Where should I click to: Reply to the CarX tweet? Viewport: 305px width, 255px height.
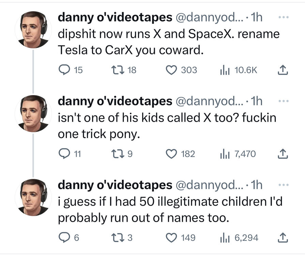(64, 70)
